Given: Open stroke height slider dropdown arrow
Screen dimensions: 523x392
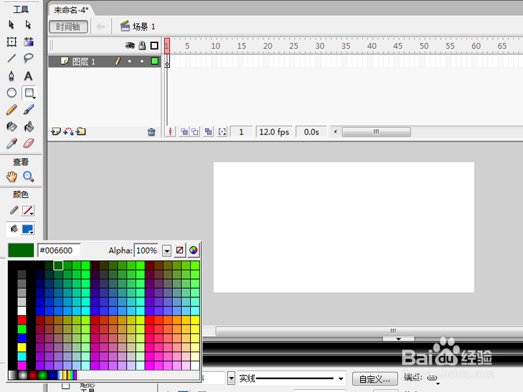Looking at the screenshot, I should click(231, 378).
